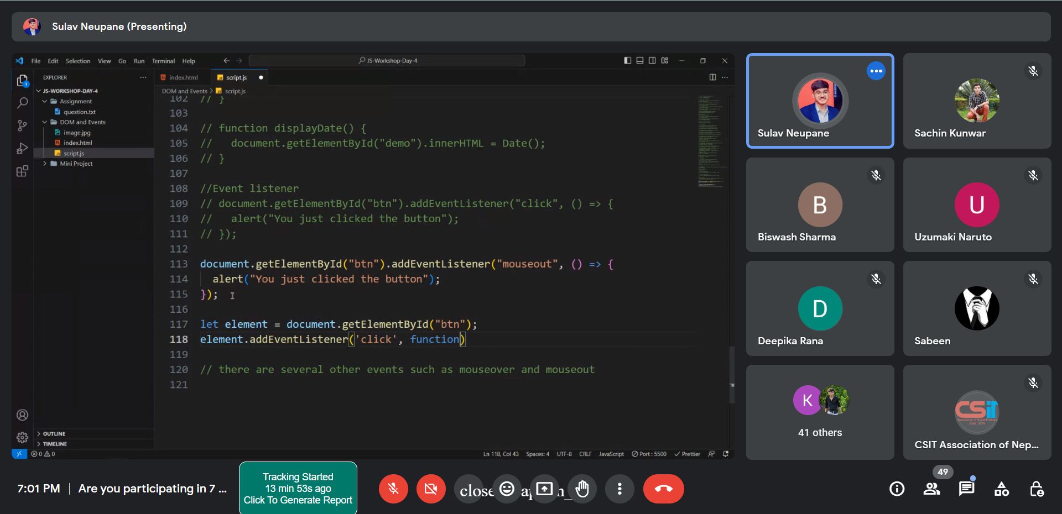Screen dimensions: 1062x514
Task: Open the meeting chat panel
Action: coord(966,489)
